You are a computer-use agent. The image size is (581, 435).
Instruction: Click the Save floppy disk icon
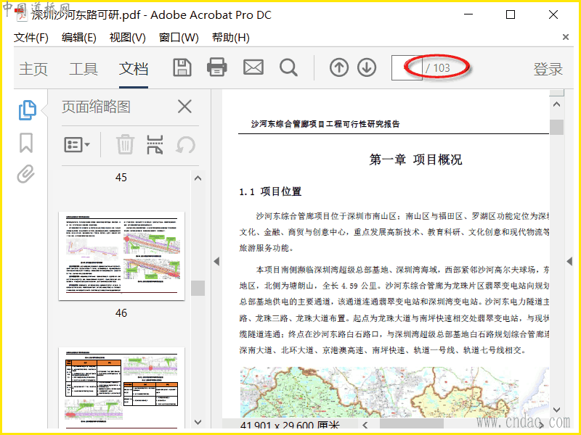tap(182, 67)
